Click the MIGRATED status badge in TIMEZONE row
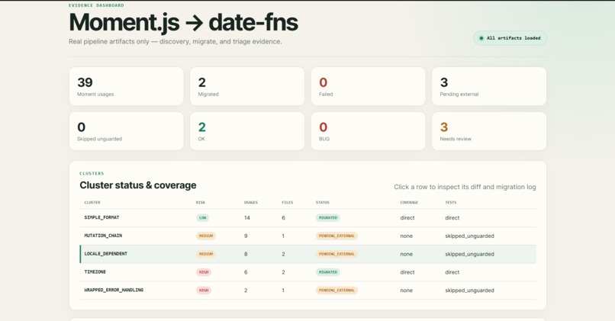This screenshot has height=321, width=615. [x=328, y=272]
